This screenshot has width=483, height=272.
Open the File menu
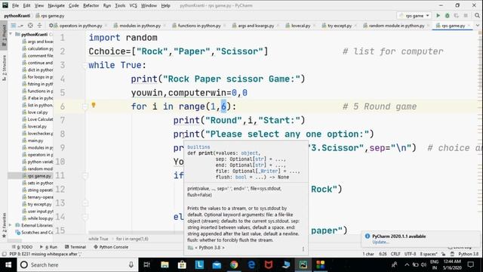[x=15, y=5]
